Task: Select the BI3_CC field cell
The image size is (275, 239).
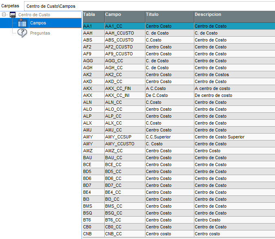Action: click(125, 199)
